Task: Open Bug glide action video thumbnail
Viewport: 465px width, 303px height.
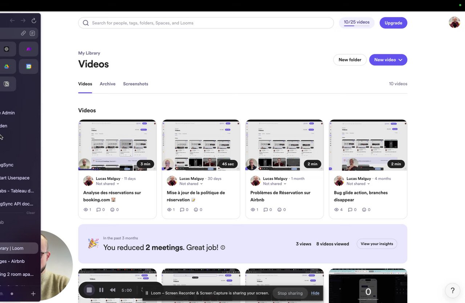Action: [368, 145]
